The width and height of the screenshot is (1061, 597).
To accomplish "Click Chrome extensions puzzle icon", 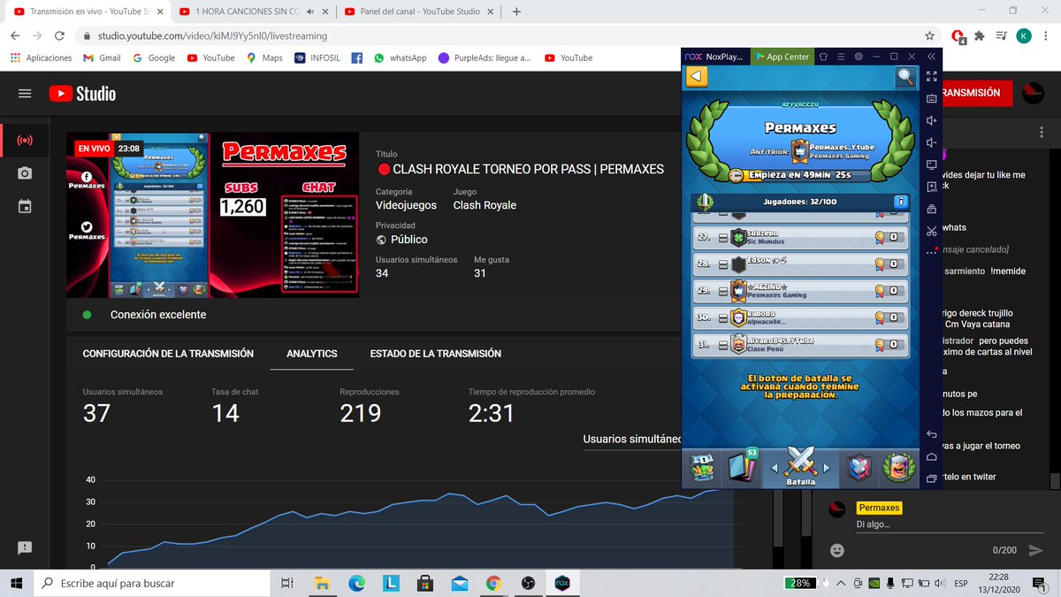I will tap(979, 36).
